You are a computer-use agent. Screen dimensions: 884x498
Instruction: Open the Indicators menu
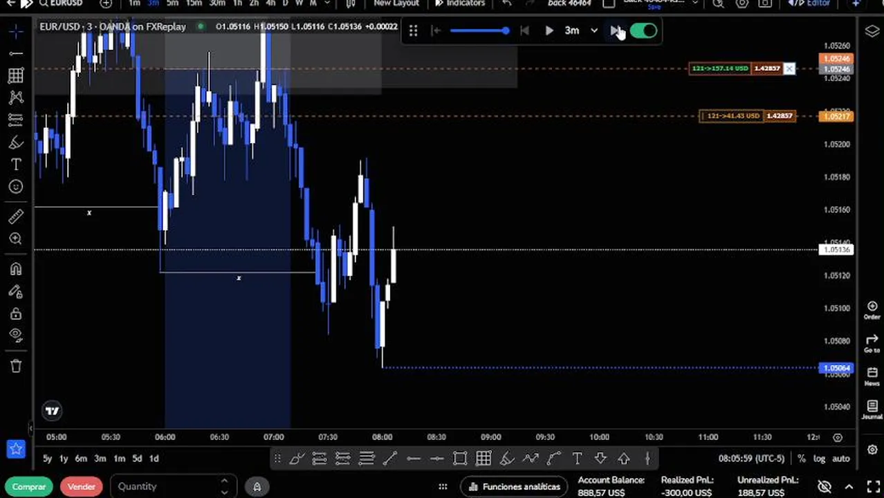click(x=461, y=3)
